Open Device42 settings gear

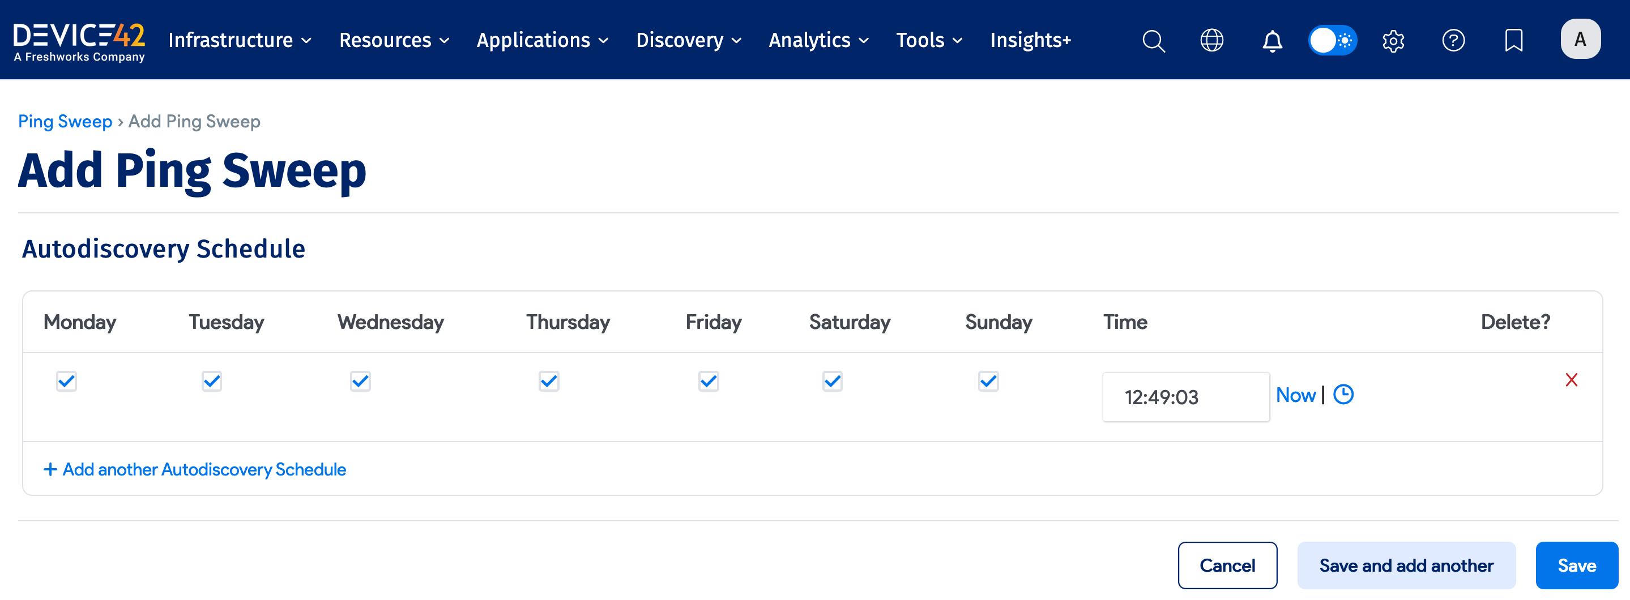tap(1393, 40)
